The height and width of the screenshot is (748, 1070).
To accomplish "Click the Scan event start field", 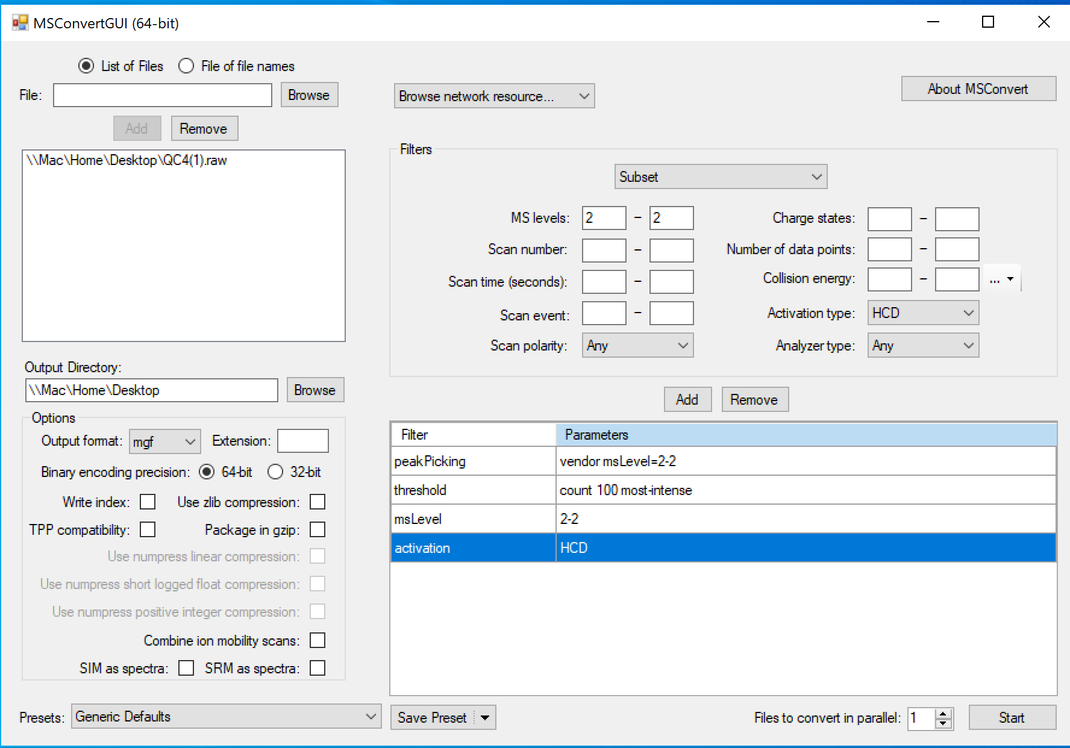I will pos(604,314).
